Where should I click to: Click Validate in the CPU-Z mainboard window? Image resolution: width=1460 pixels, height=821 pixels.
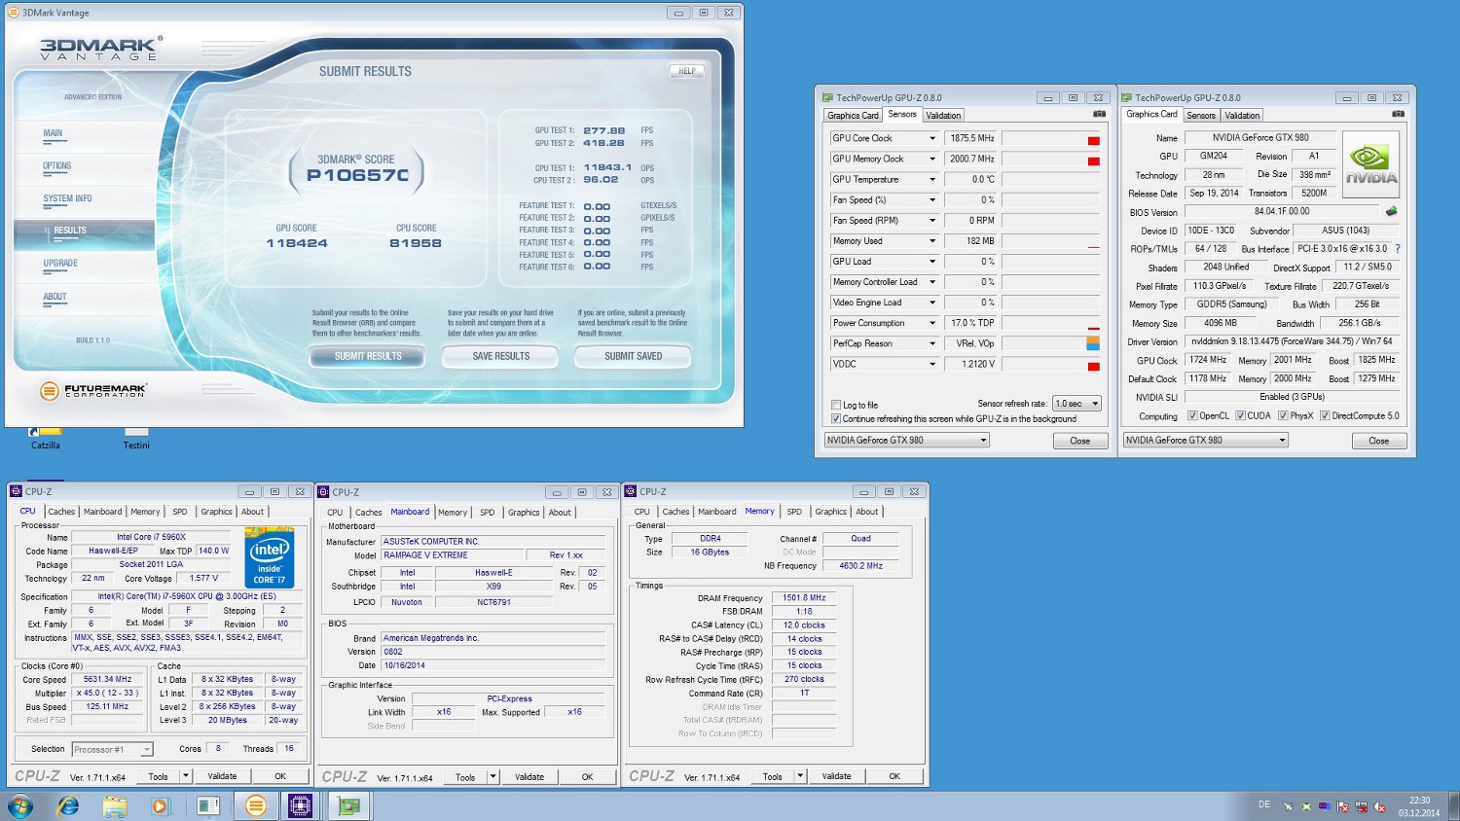point(529,777)
